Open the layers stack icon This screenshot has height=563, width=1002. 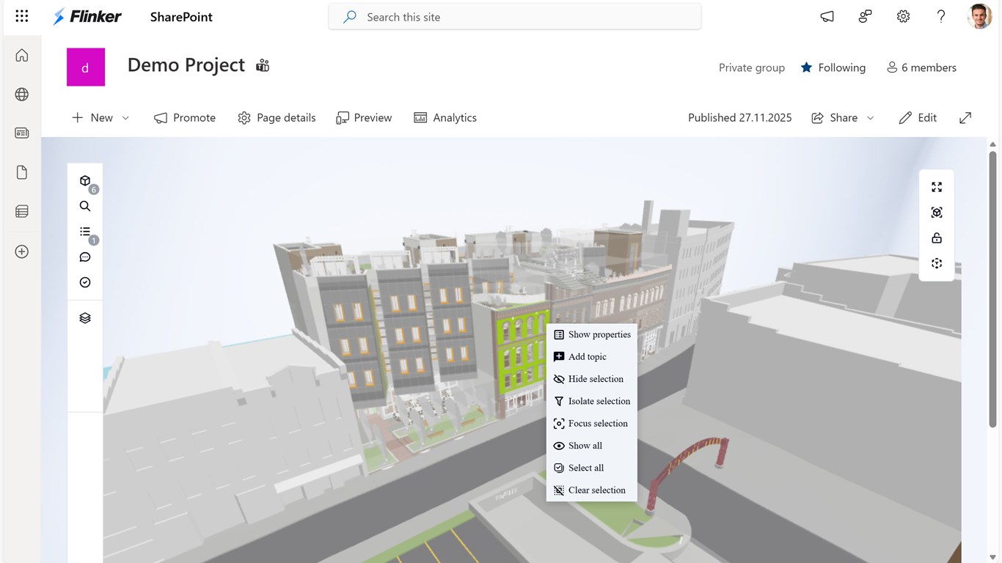[85, 318]
